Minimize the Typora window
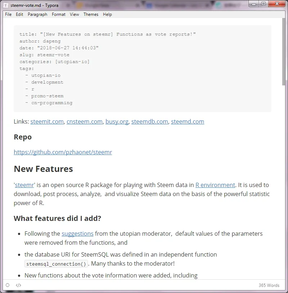Image resolution: width=288 pixels, height=293 pixels. click(254, 4)
